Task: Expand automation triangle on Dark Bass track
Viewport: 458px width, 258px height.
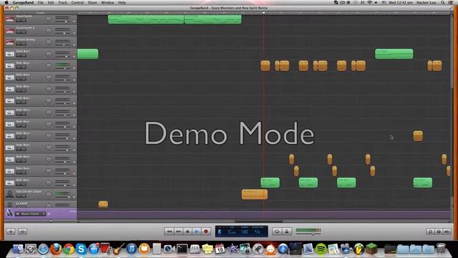Action: (74, 57)
